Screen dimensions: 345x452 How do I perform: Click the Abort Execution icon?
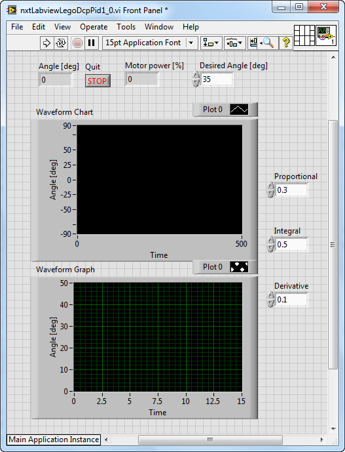77,43
